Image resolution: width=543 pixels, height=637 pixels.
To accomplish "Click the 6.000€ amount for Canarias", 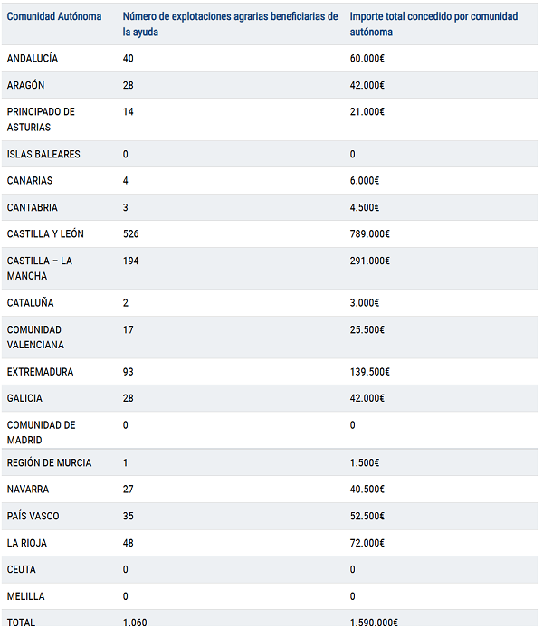I will point(365,180).
